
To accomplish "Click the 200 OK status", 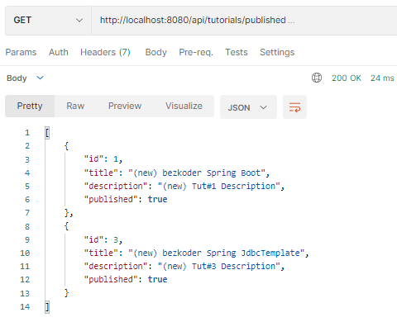I will [347, 78].
